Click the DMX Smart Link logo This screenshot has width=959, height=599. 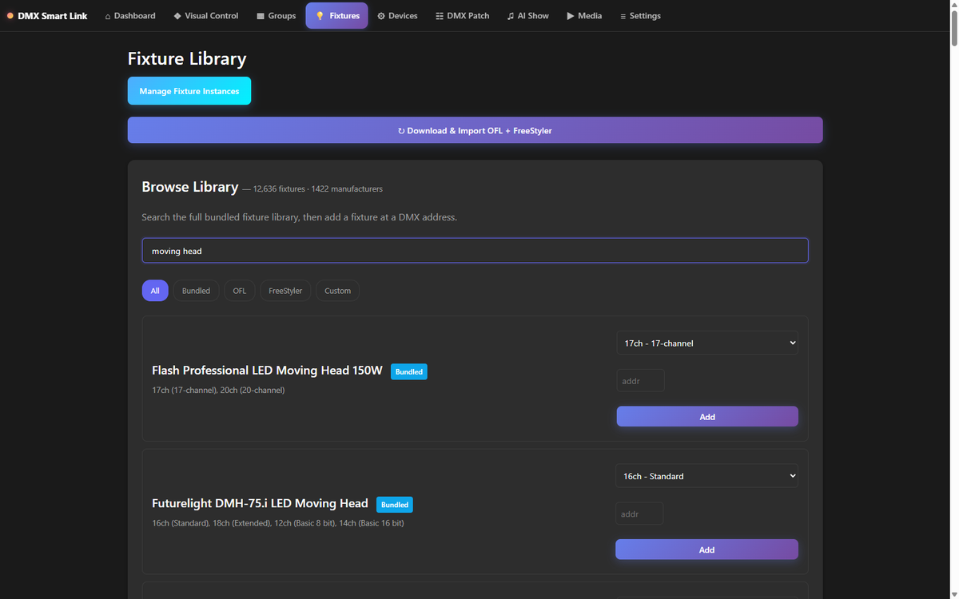[47, 15]
